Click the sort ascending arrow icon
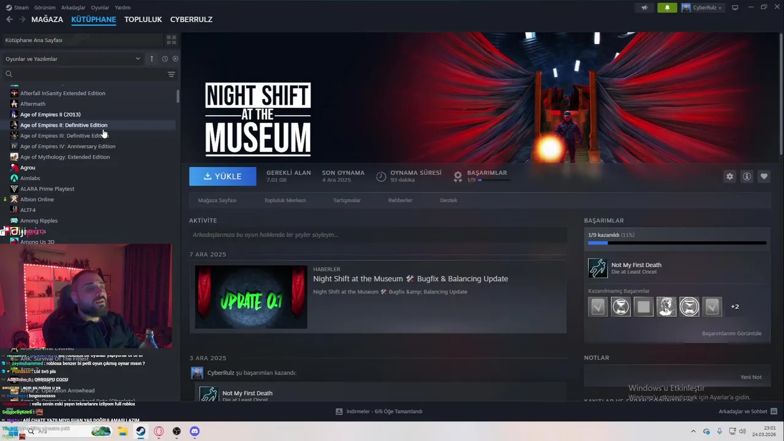 152,59
